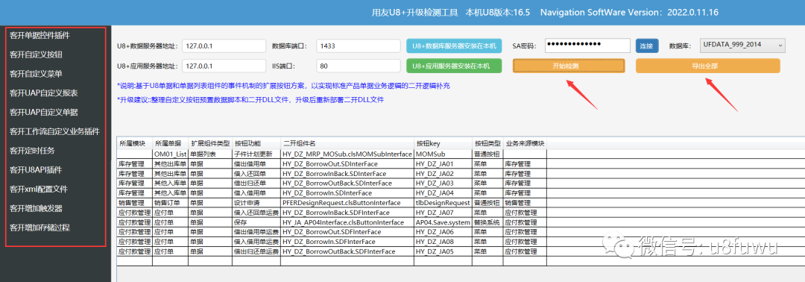
Task: Select the HY_DZ_JA05 key cell
Action: pyautogui.click(x=443, y=251)
